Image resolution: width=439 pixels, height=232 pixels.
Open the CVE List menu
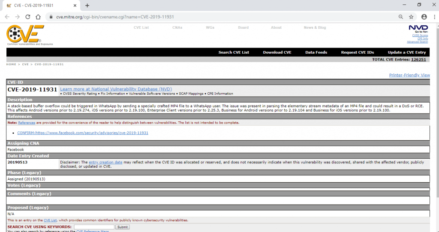tap(141, 27)
